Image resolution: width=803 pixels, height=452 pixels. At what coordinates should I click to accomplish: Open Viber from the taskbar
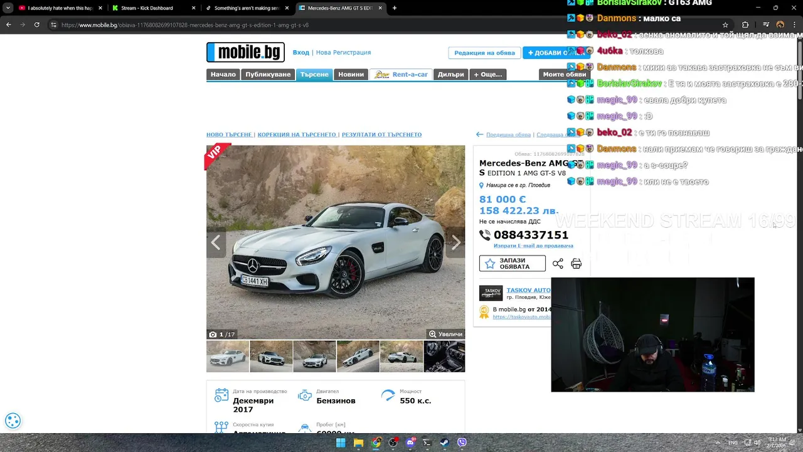point(462,443)
